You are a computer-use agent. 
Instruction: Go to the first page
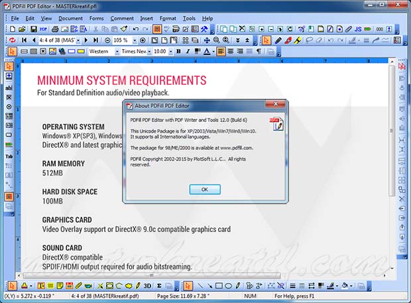[24, 40]
